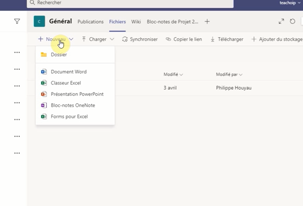Image resolution: width=303 pixels, height=206 pixels.
Task: Reload the tab with the refresh icon
Action: 293,21
